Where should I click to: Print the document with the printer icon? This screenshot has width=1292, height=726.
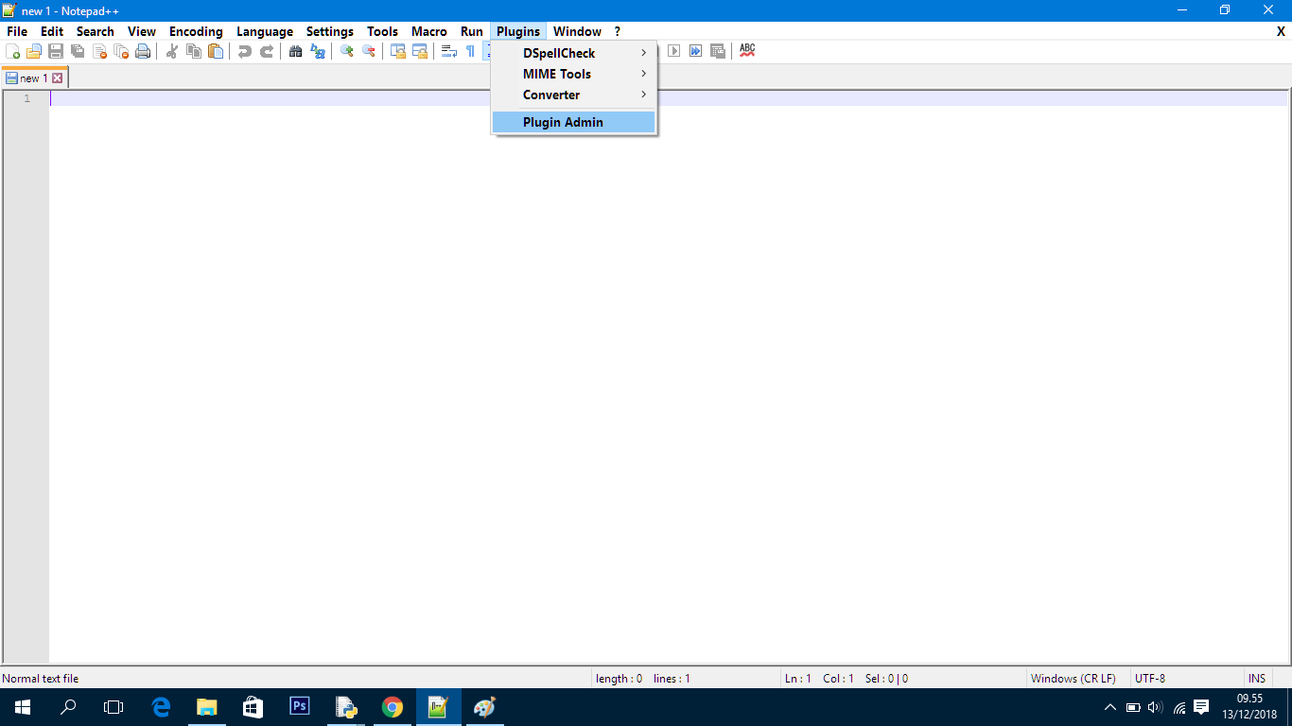point(143,51)
